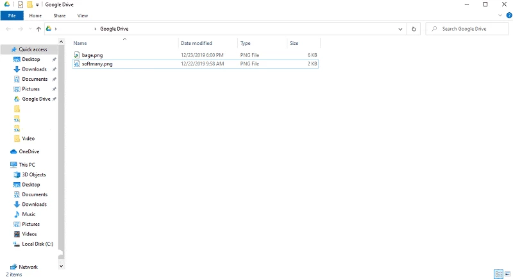Sort files by Name column header
This screenshot has width=513, height=279.
click(80, 44)
